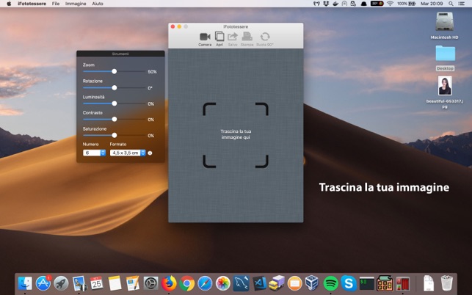This screenshot has width=472, height=295.
Task: Launch Safari from the Dock
Action: [205, 283]
